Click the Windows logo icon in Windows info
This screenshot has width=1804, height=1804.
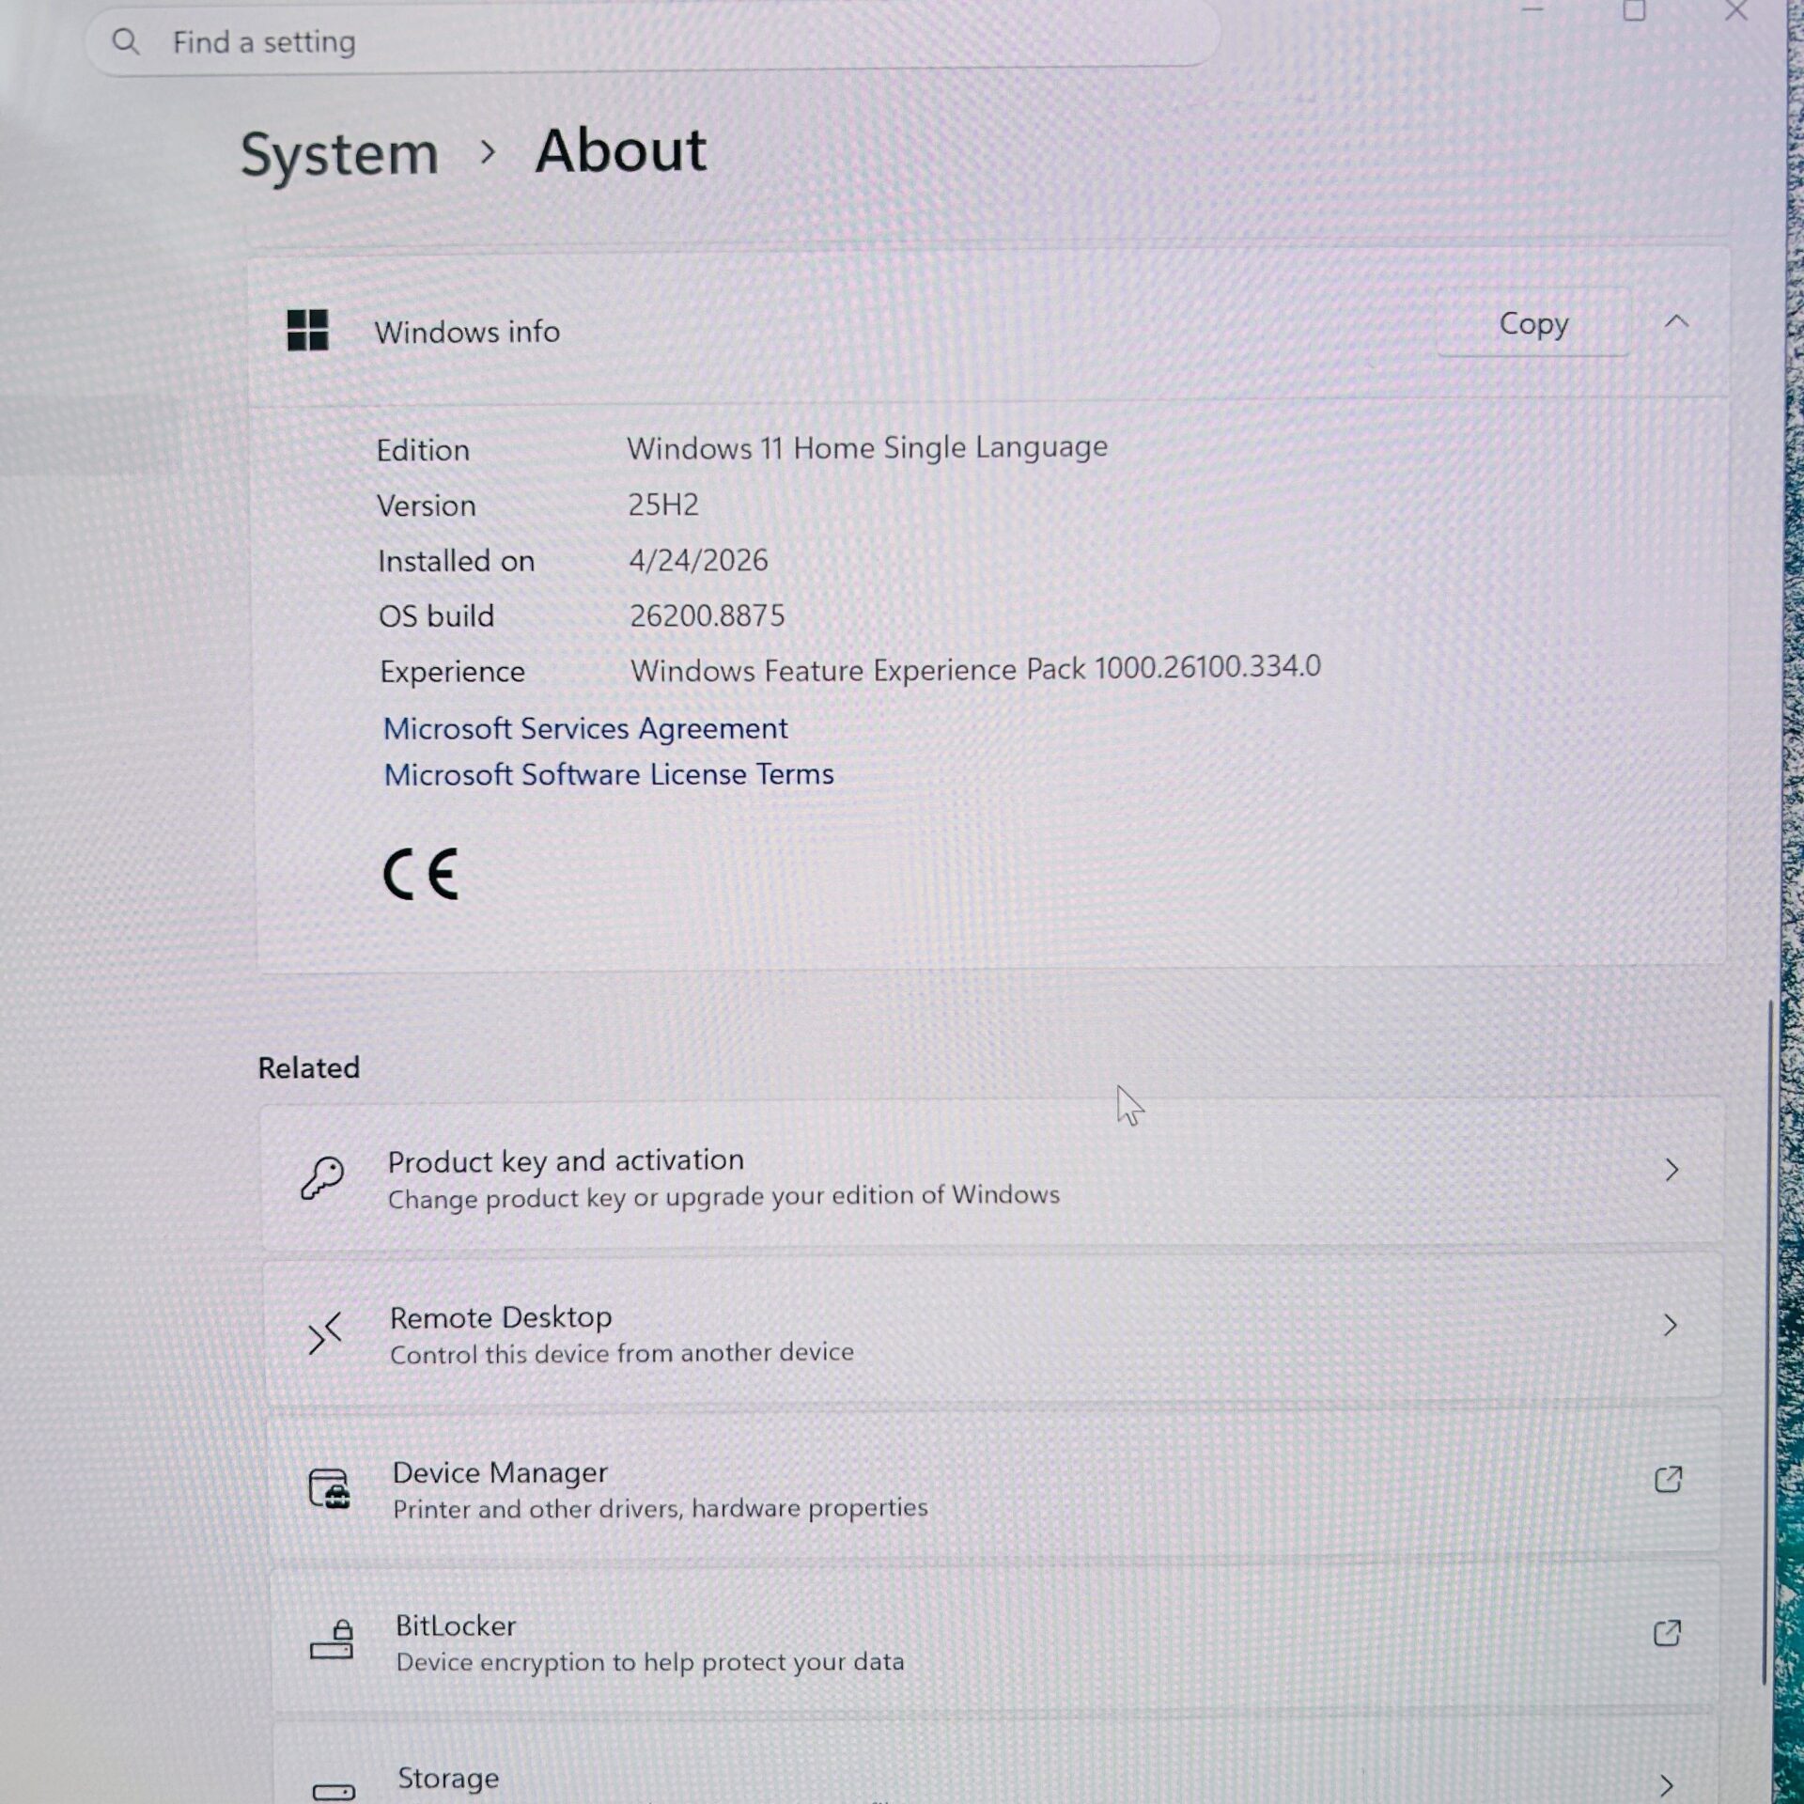click(x=307, y=331)
